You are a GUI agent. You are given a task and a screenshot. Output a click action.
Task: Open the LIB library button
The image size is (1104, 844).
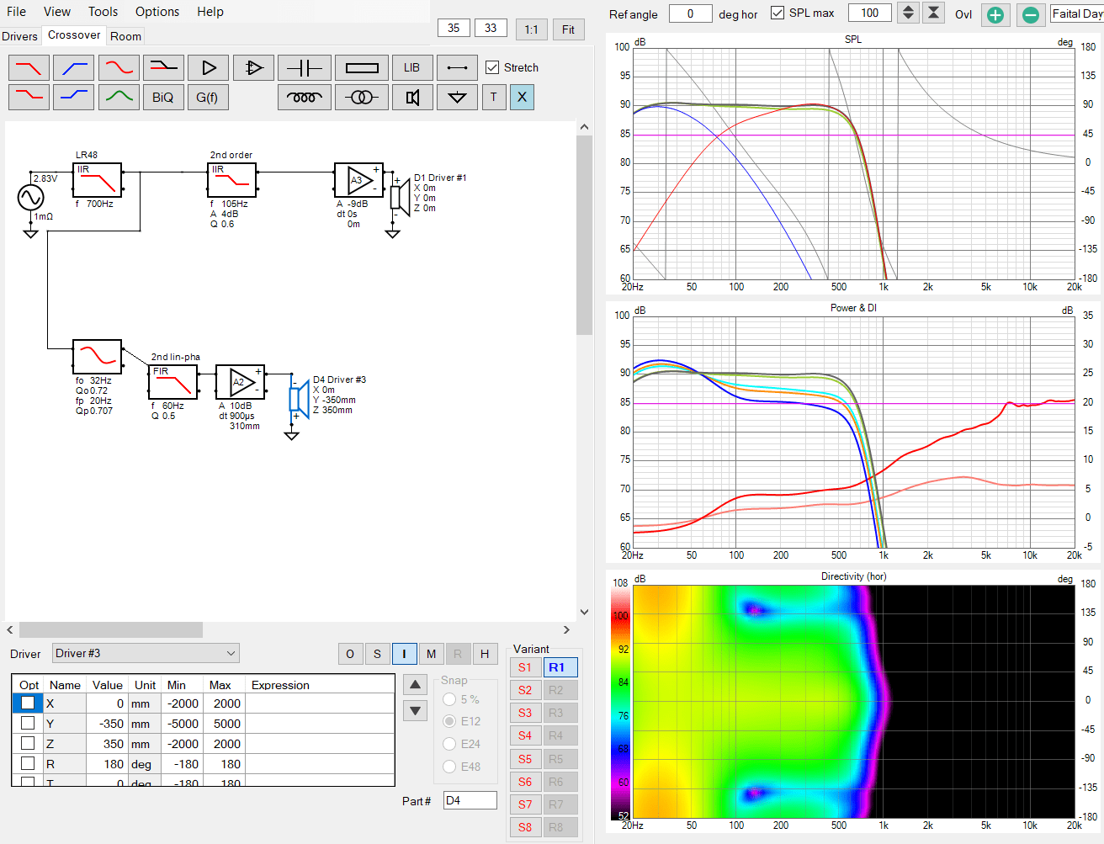[412, 67]
